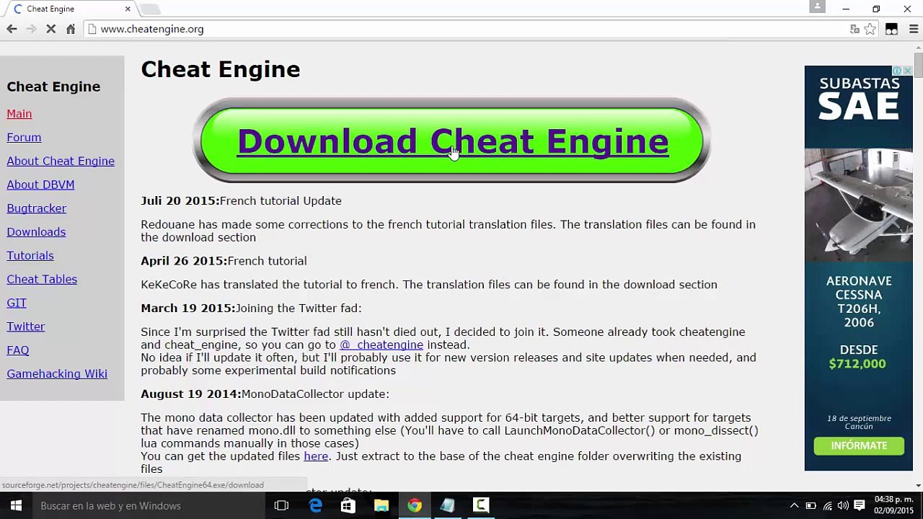Open the GIT link
The width and height of the screenshot is (923, 519).
click(17, 303)
